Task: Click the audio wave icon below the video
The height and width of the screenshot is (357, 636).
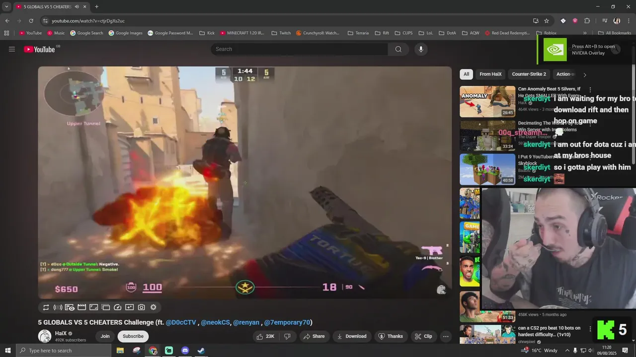Action: pos(58,307)
